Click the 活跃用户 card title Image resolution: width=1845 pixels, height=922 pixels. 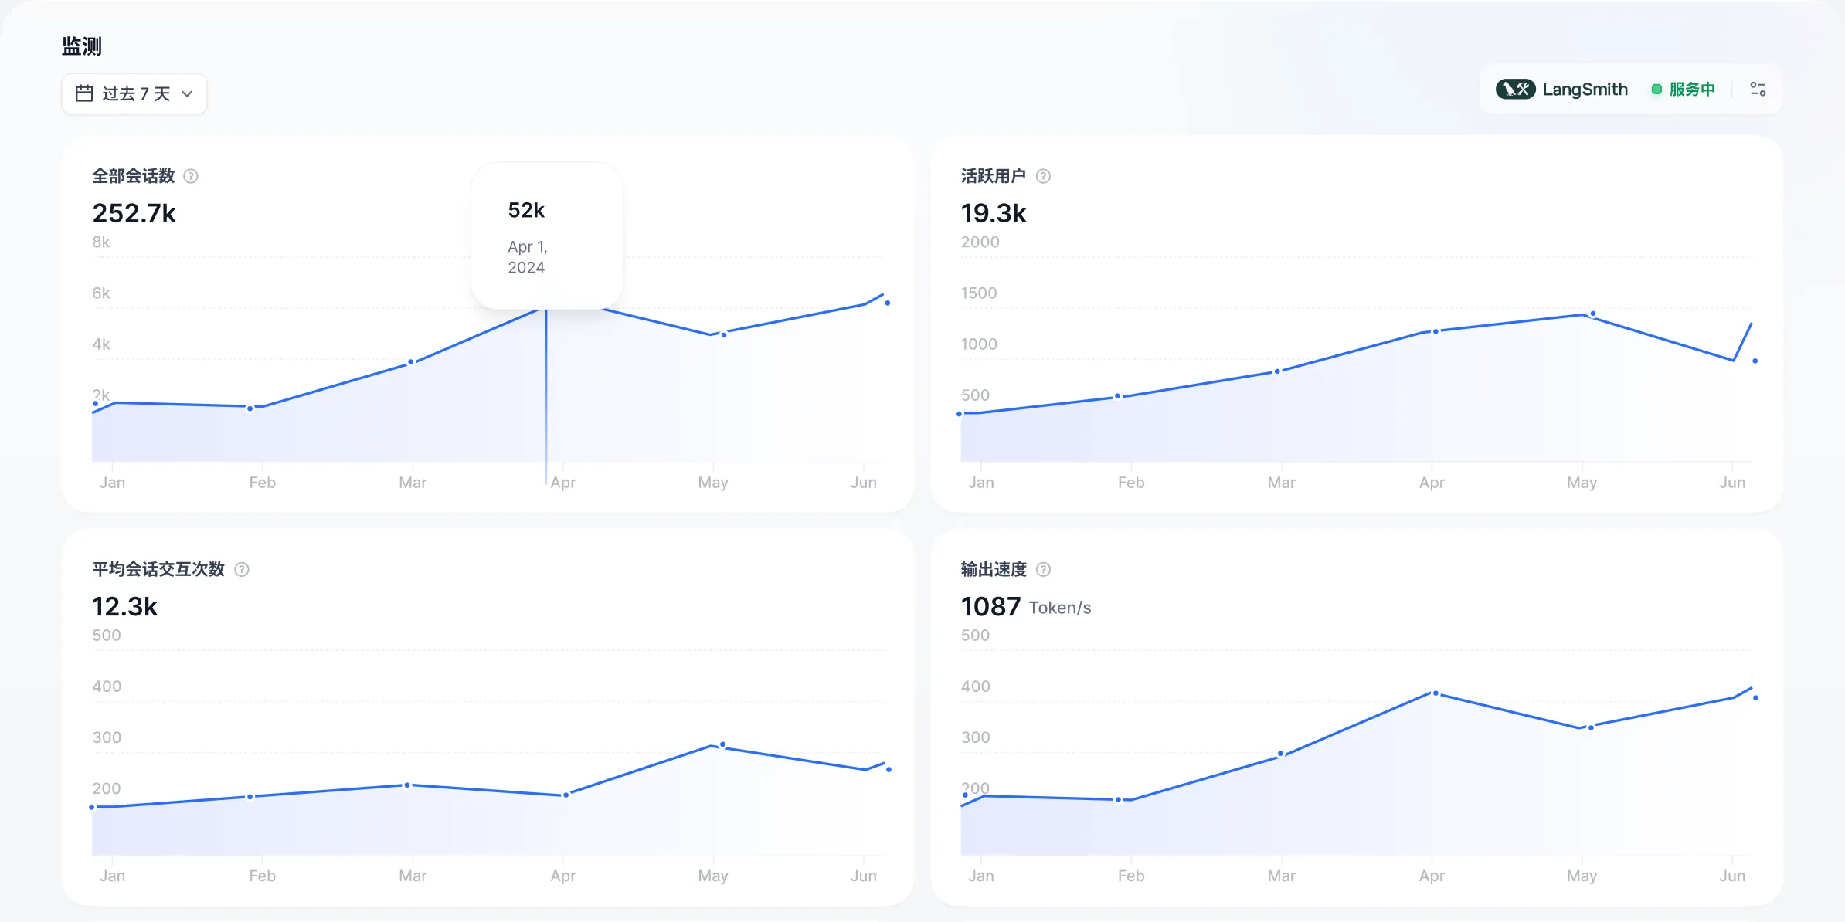[x=994, y=176]
